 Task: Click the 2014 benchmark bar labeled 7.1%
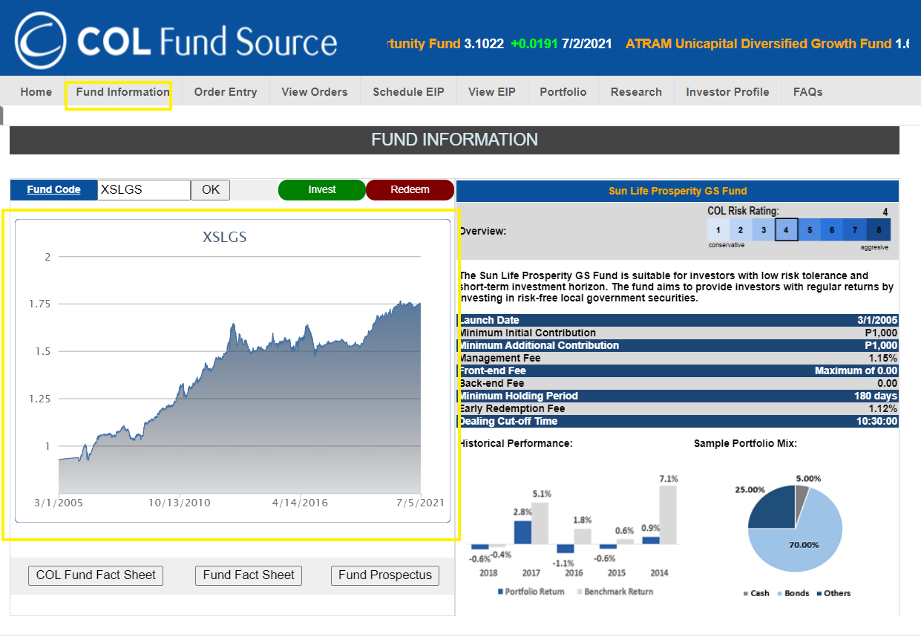coord(669,514)
